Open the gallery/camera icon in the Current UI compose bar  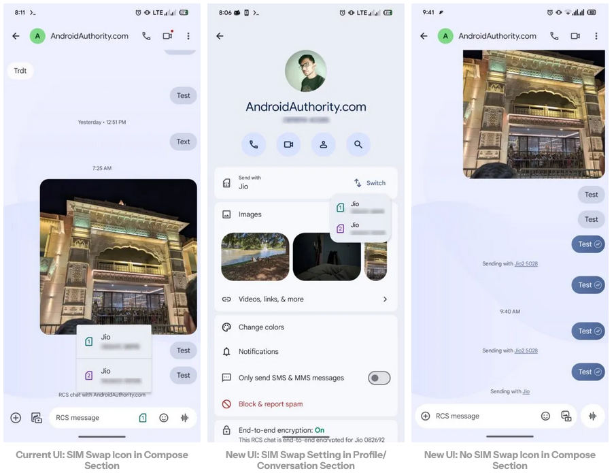point(37,418)
